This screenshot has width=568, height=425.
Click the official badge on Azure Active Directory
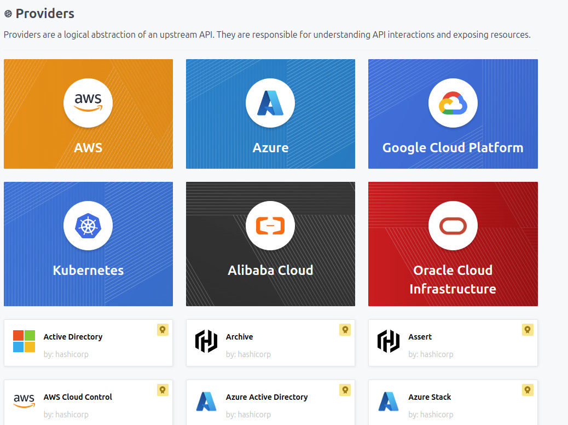[345, 390]
